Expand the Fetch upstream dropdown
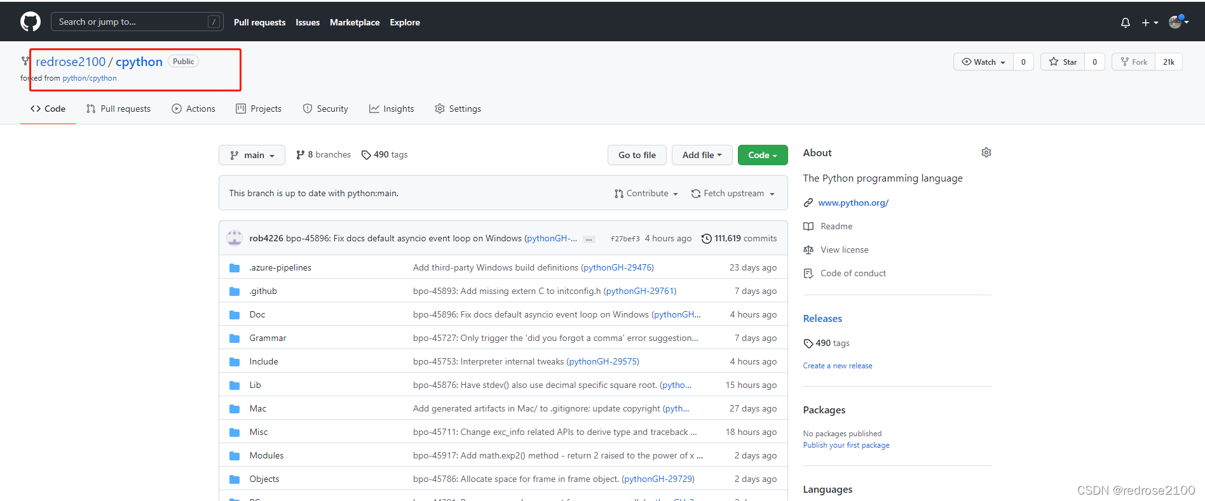 coord(733,193)
